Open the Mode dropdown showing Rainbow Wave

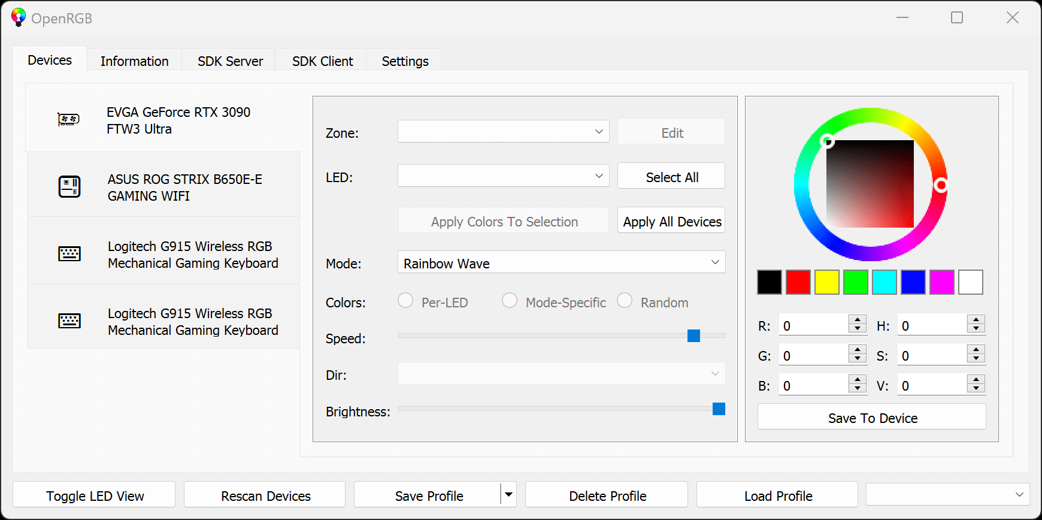(x=561, y=262)
